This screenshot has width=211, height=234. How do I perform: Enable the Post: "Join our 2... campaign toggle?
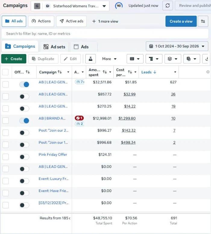(x=24, y=133)
